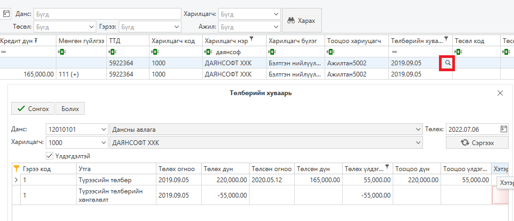
Task: Close the Төлбөрийн хуваарь dialog
Action: click(500, 93)
